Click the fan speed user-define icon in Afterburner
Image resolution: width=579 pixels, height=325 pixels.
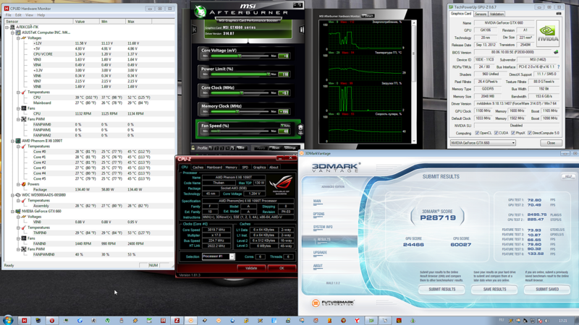pyautogui.click(x=300, y=129)
